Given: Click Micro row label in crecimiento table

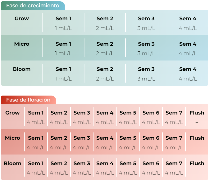Looking at the screenshot, I should [x=22, y=44].
